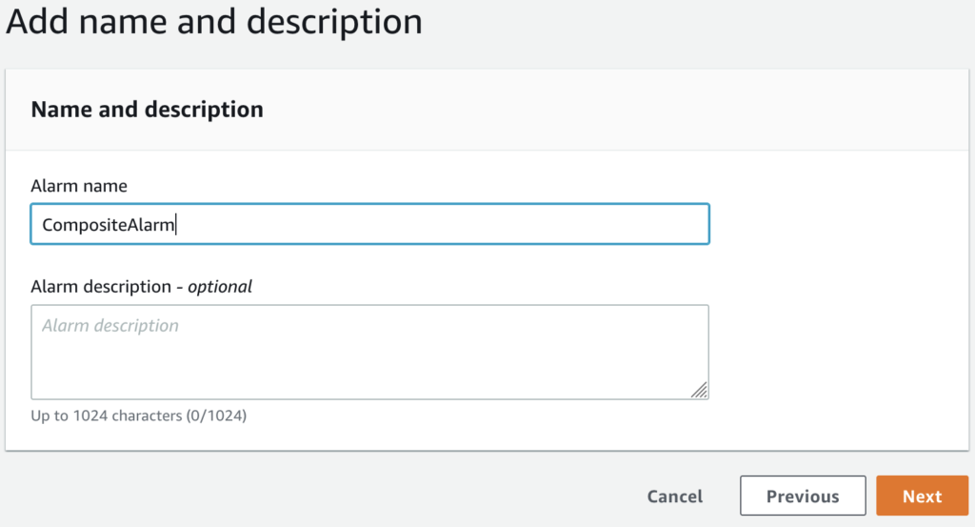Viewport: 975px width, 527px height.
Task: Select the 'Name and description' section heading
Action: pos(148,110)
